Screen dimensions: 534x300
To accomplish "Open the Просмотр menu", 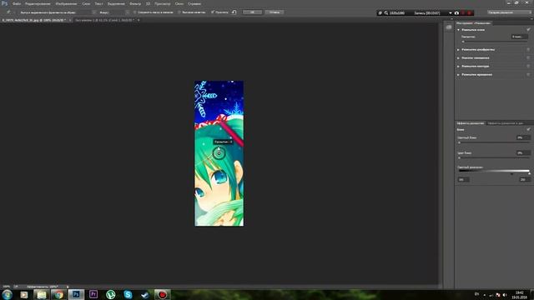I will coord(163,3).
